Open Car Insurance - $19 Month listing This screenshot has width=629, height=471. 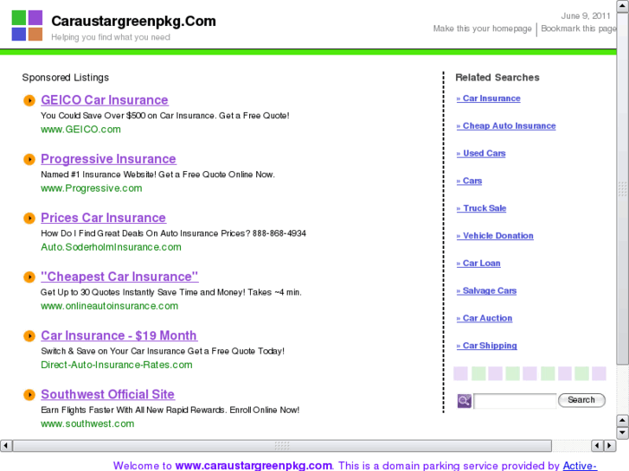point(119,336)
